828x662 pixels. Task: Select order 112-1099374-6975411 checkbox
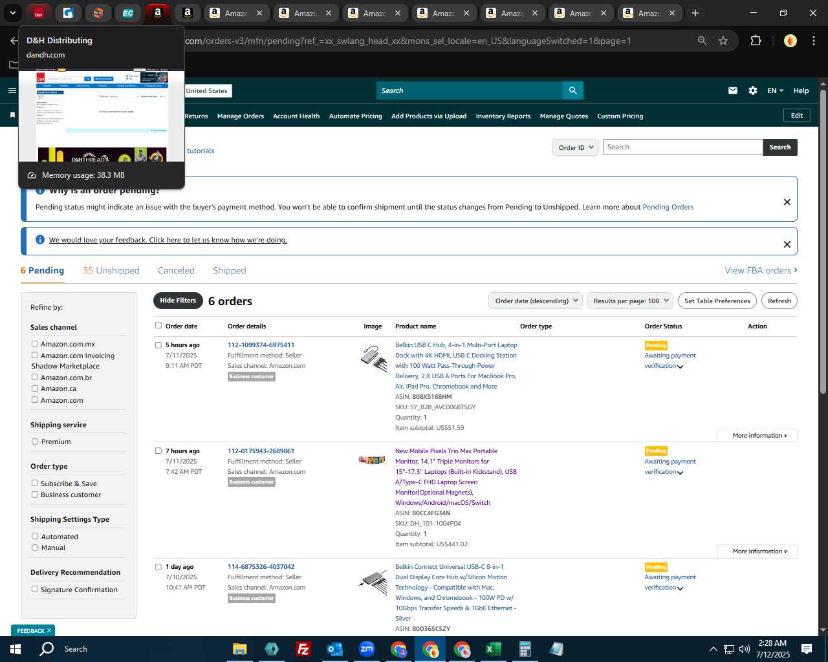click(158, 345)
